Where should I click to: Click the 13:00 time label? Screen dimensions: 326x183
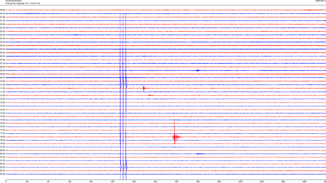coord(2,102)
